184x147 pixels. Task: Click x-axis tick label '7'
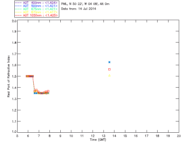coord(39,136)
